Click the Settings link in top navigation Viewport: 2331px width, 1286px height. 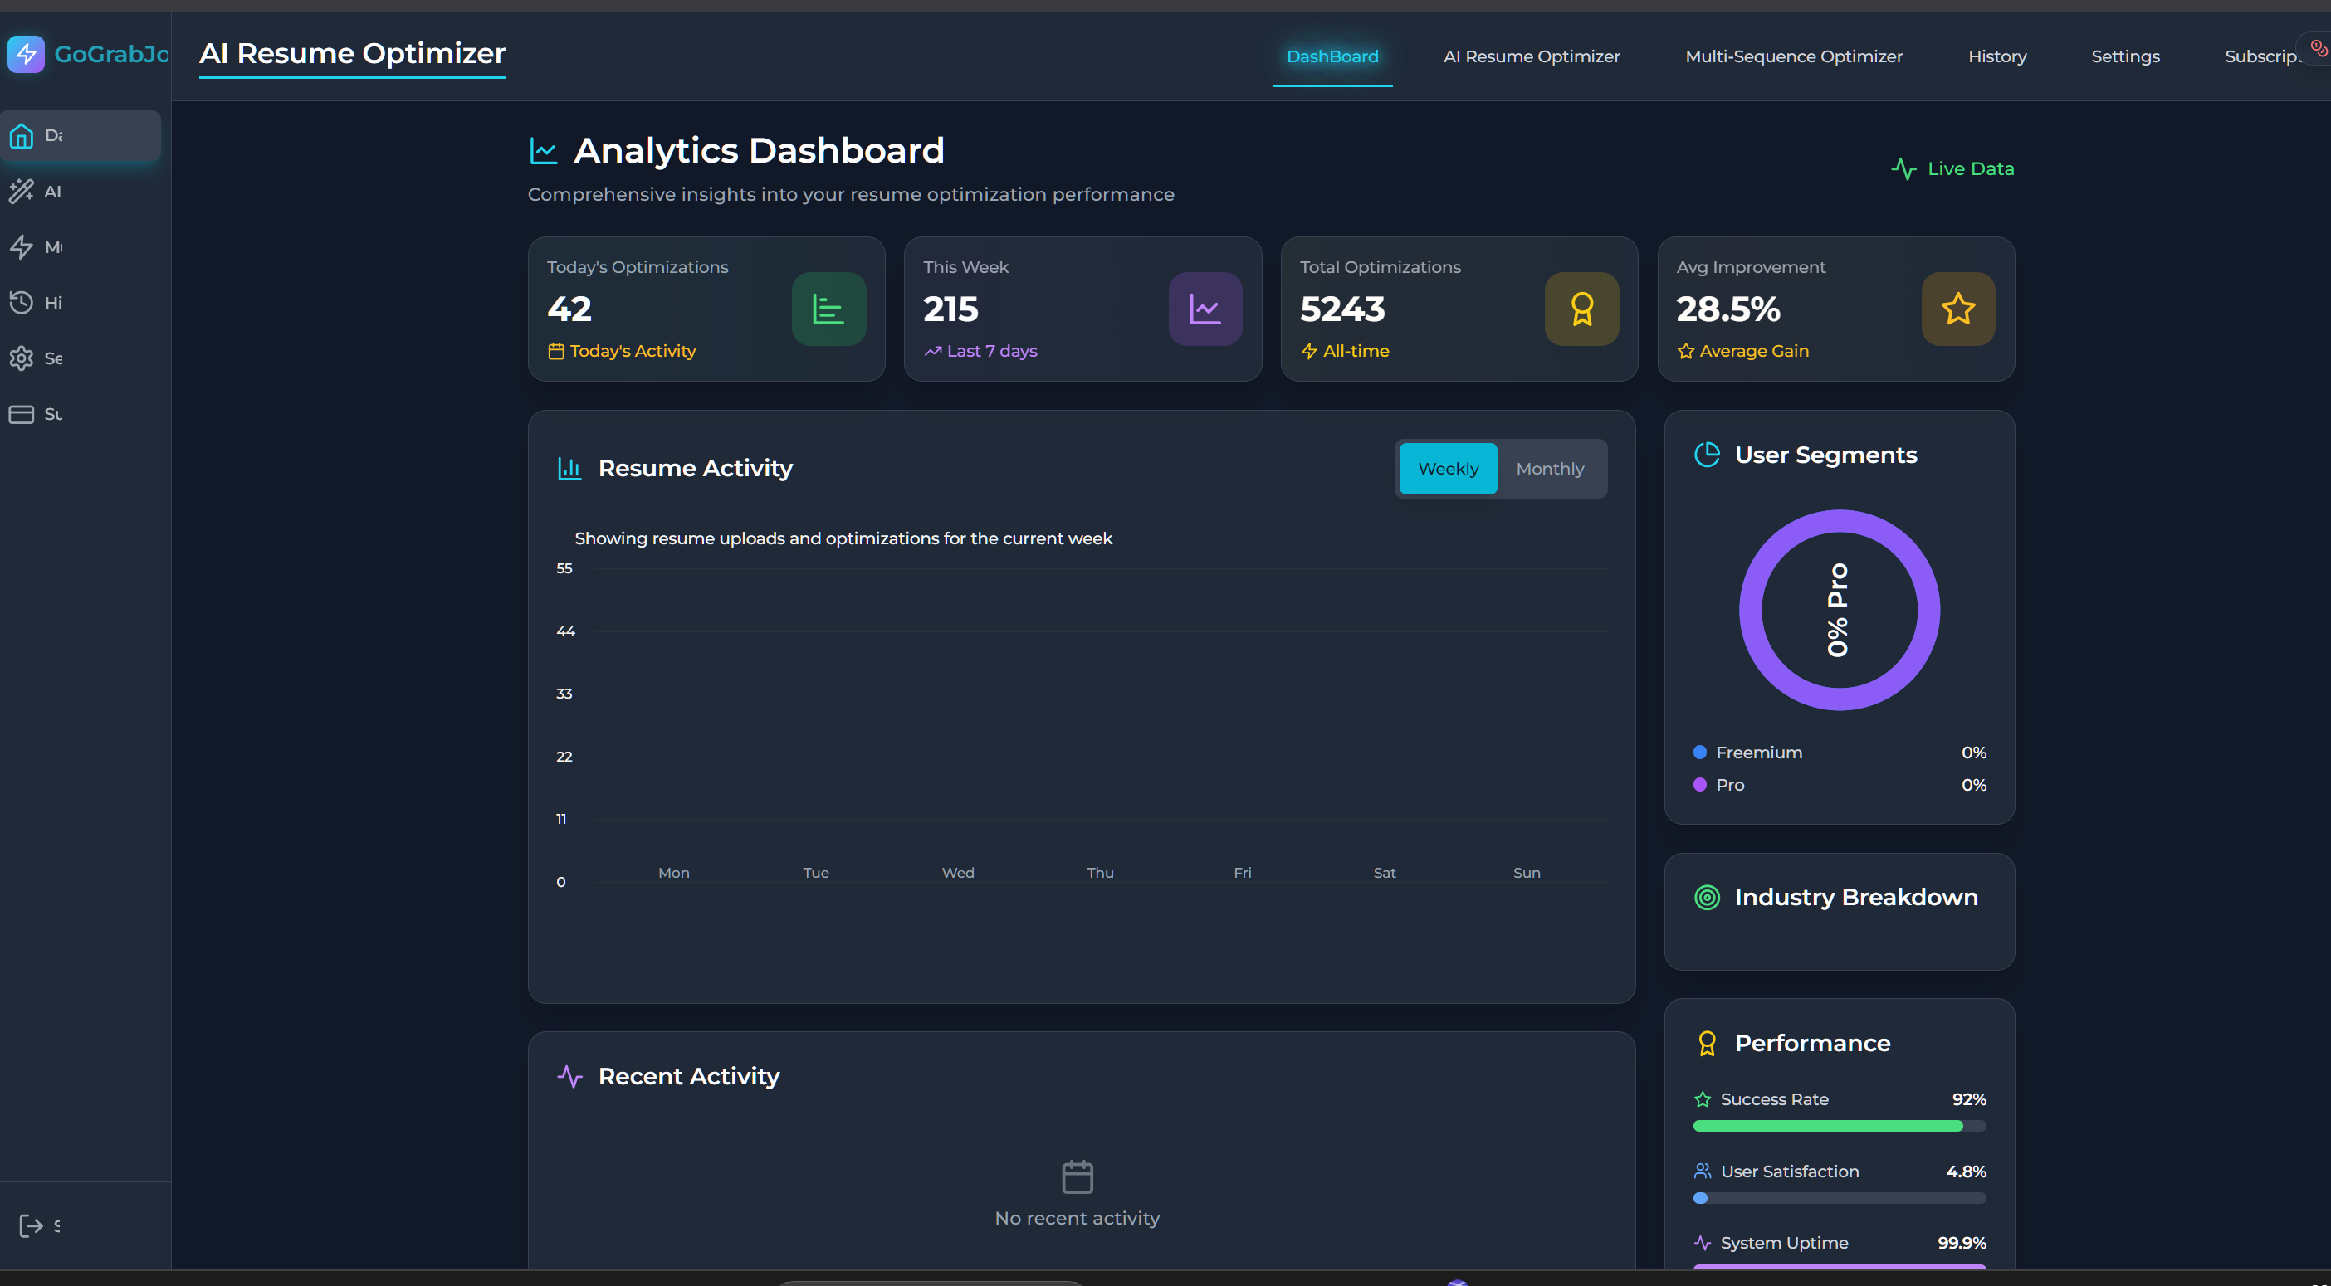2124,56
